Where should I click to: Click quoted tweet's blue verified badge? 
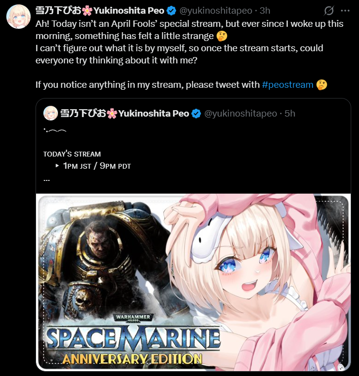(196, 114)
